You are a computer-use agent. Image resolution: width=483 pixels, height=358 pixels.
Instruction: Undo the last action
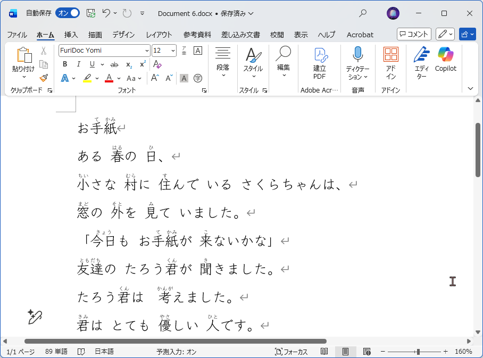click(x=106, y=13)
